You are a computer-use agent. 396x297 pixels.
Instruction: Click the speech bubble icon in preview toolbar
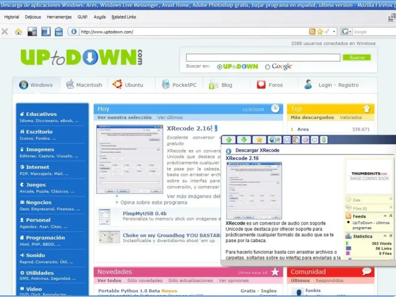pyautogui.click(x=314, y=140)
